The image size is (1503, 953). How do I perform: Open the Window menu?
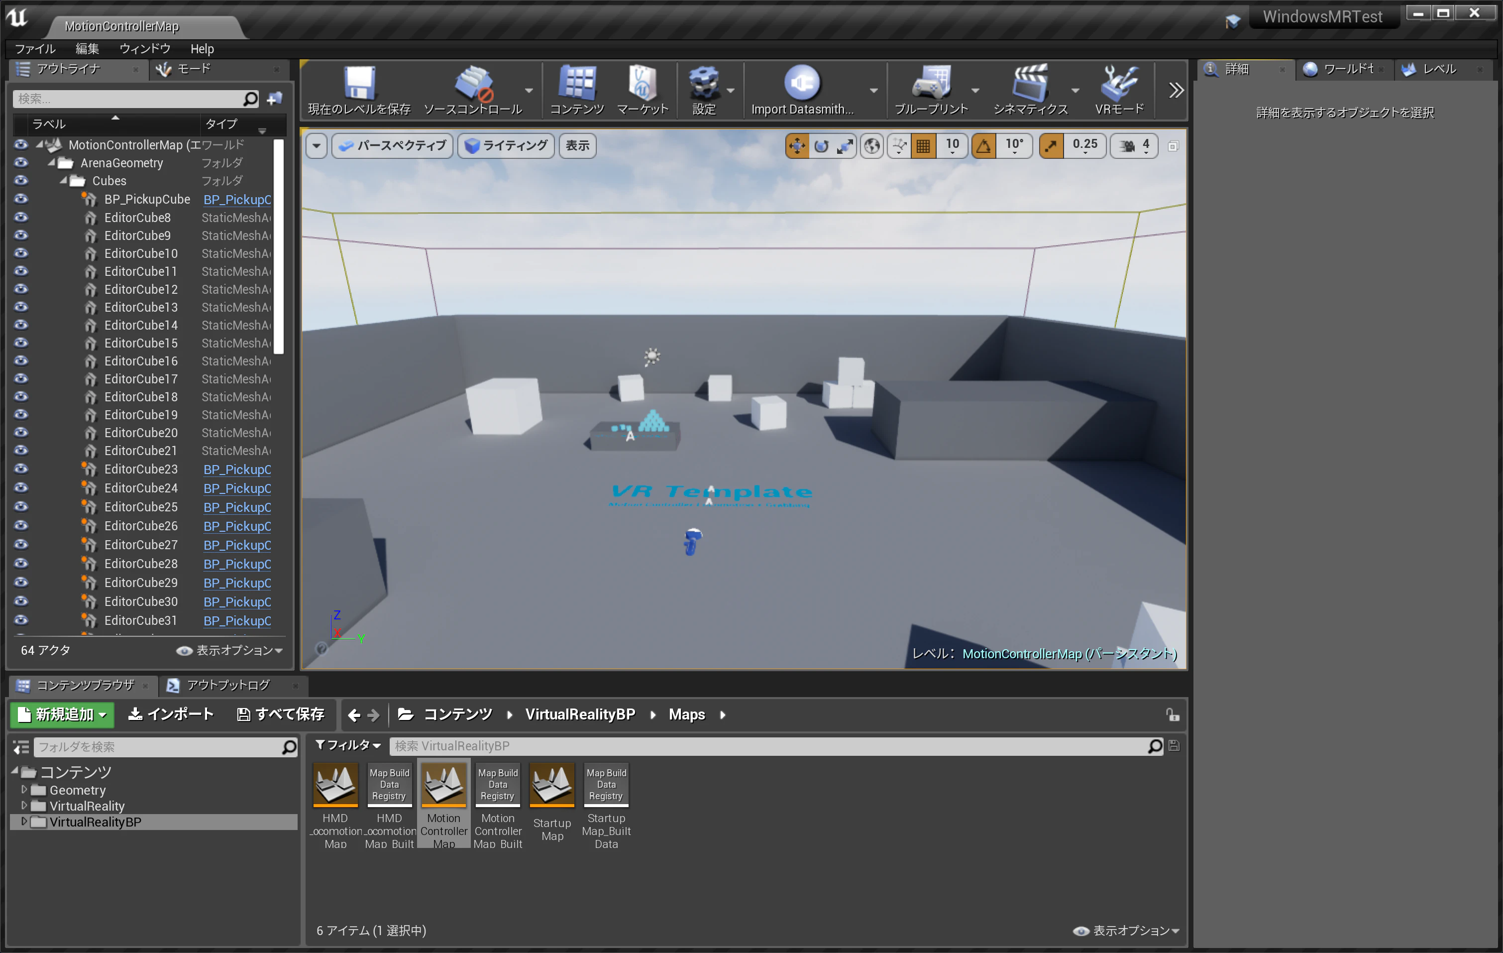point(145,49)
